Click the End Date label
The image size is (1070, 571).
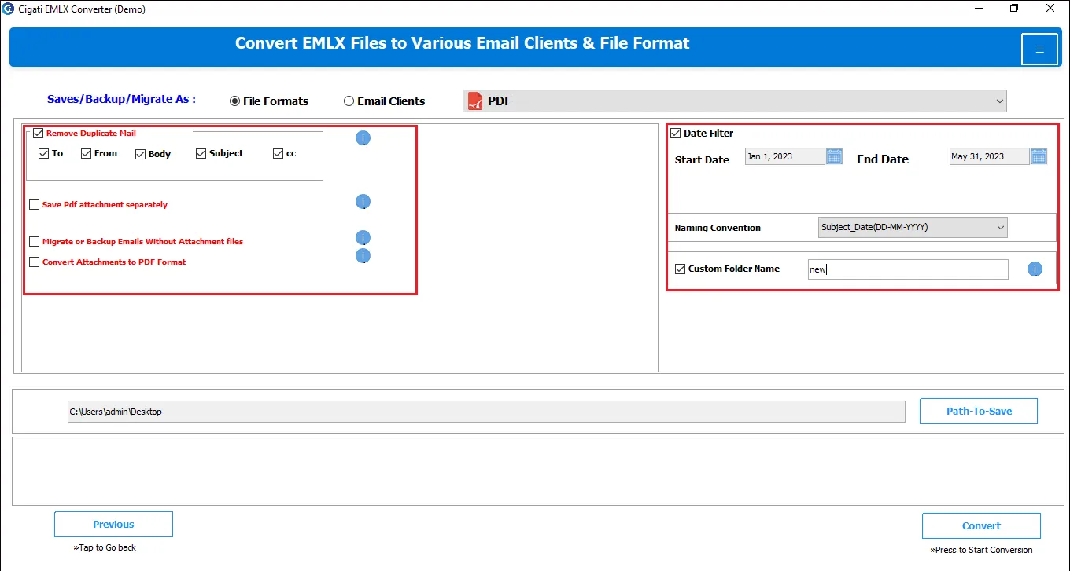[x=883, y=159]
